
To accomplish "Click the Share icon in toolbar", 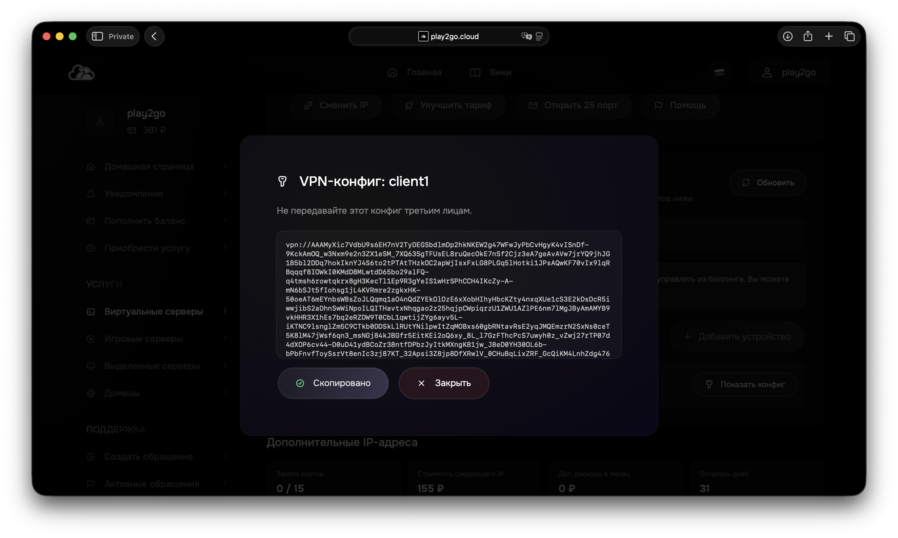I will (x=808, y=36).
